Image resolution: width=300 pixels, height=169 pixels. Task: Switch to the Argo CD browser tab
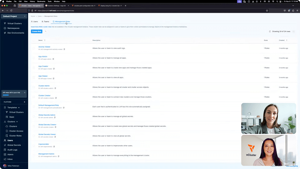(x=57, y=6)
